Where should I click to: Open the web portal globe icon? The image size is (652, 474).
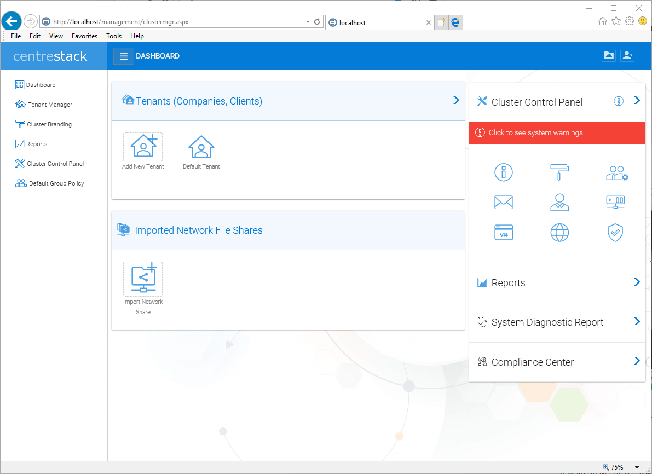pyautogui.click(x=559, y=232)
